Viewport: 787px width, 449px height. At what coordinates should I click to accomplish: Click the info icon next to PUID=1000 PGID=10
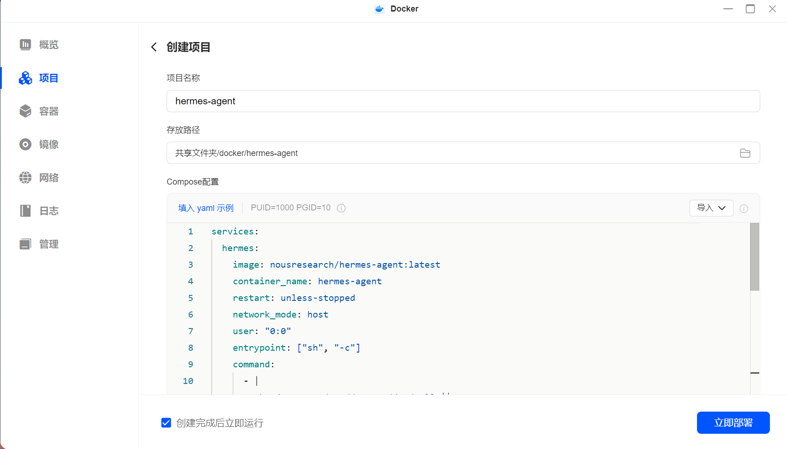pyautogui.click(x=341, y=208)
